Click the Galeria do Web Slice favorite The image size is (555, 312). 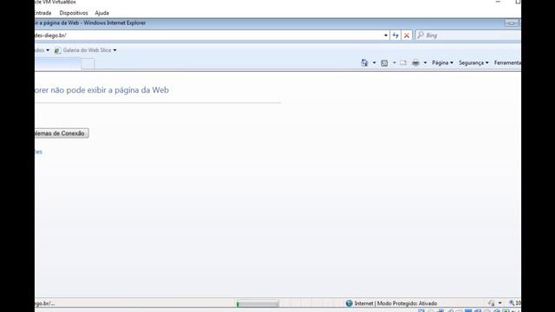(x=85, y=50)
